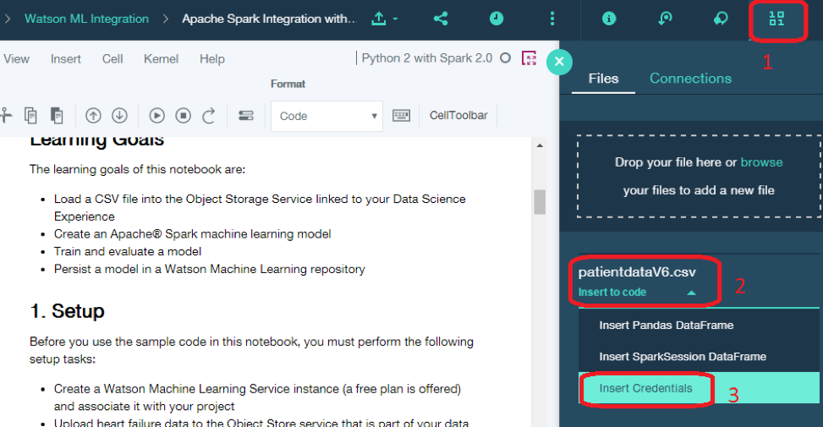Run the cell with play icon
Image resolution: width=823 pixels, height=427 pixels.
pyautogui.click(x=157, y=115)
